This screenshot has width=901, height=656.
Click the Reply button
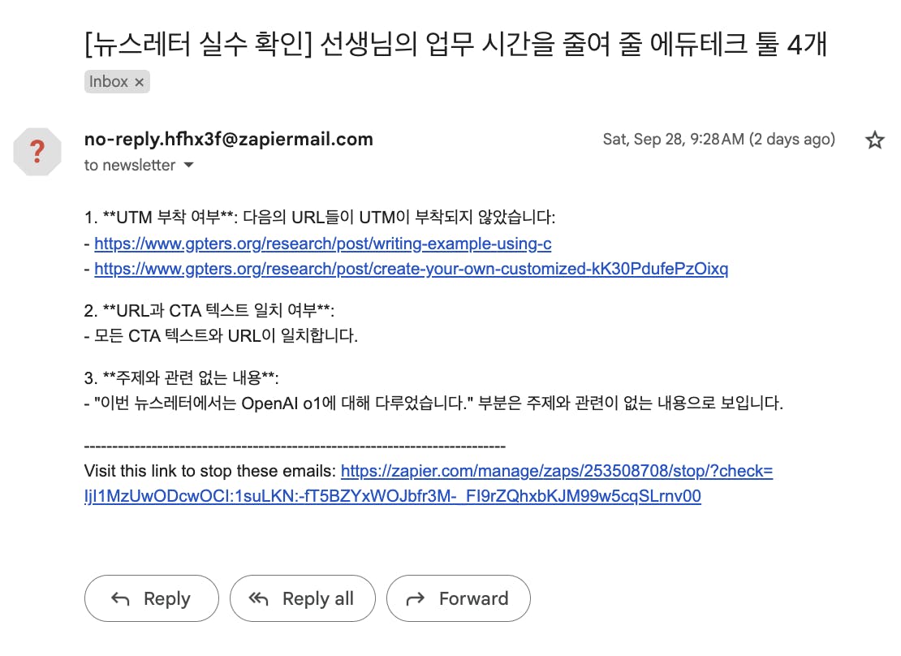151,599
